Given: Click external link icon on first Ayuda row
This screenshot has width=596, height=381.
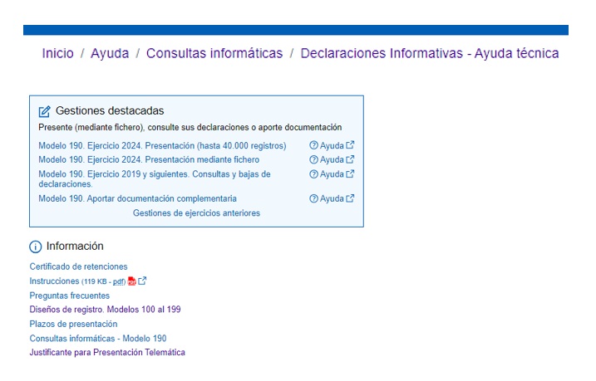Looking at the screenshot, I should click(350, 145).
